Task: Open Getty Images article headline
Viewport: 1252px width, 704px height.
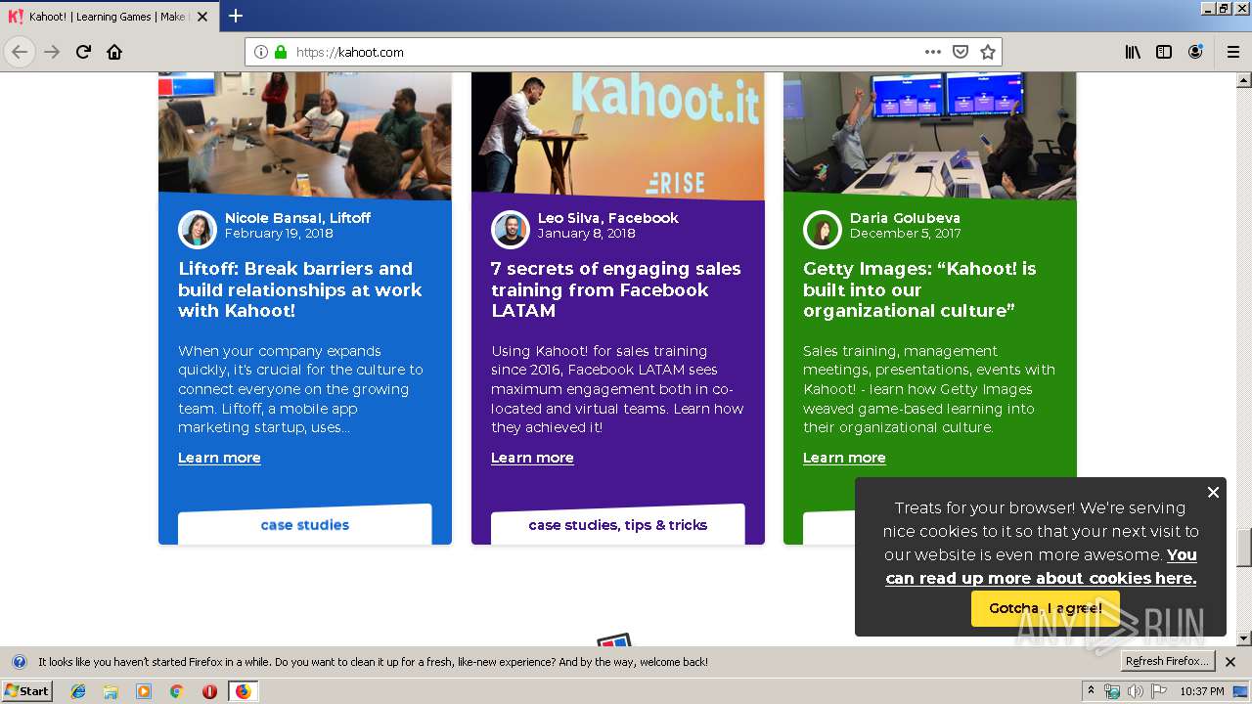Action: (919, 289)
